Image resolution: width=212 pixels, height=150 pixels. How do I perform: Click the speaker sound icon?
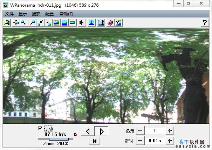82,23
